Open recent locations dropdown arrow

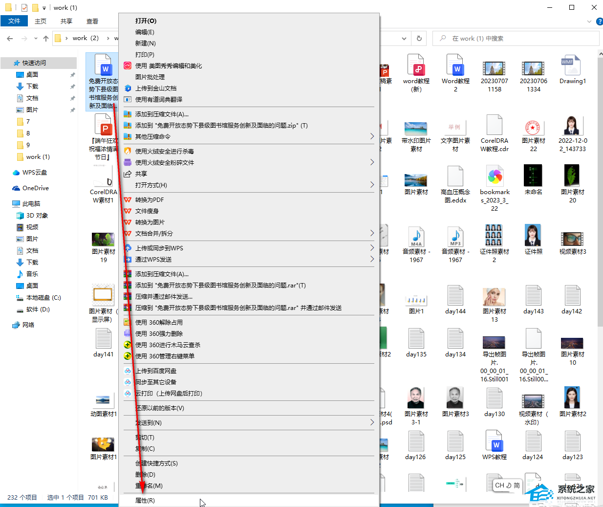coord(36,38)
